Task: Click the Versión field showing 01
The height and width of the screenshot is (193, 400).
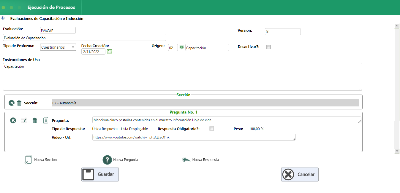Action: tap(283, 32)
